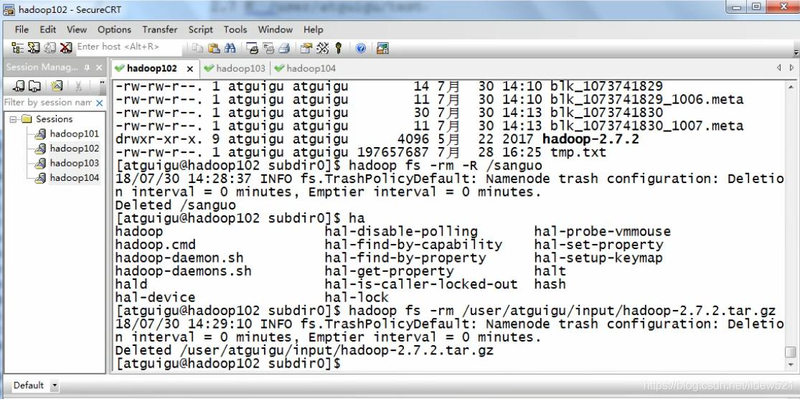
Task: Click the bold hadoop-2.7.2 directory name
Action: (x=590, y=139)
